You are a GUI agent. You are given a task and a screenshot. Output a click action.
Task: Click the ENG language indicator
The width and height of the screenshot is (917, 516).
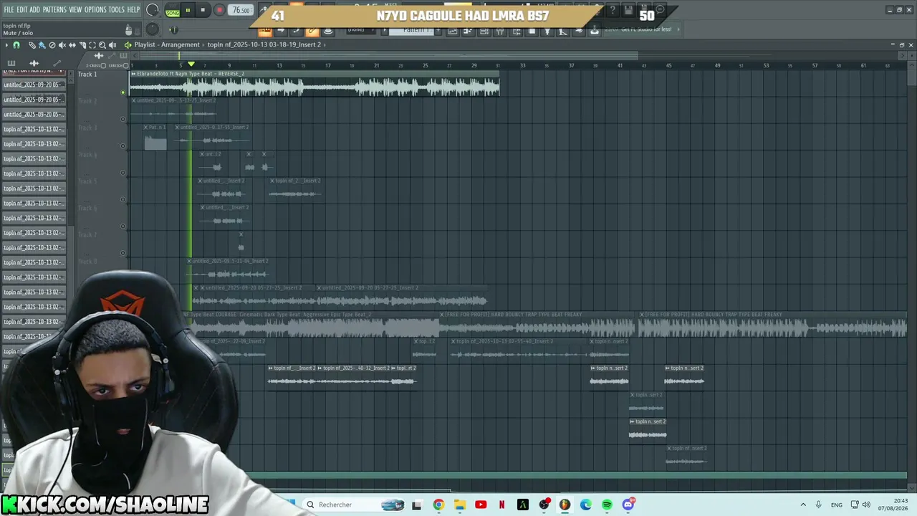(x=837, y=505)
